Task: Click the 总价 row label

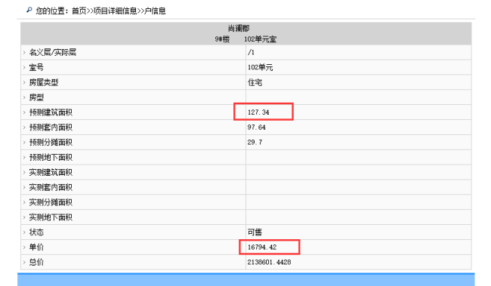Action: [x=36, y=262]
